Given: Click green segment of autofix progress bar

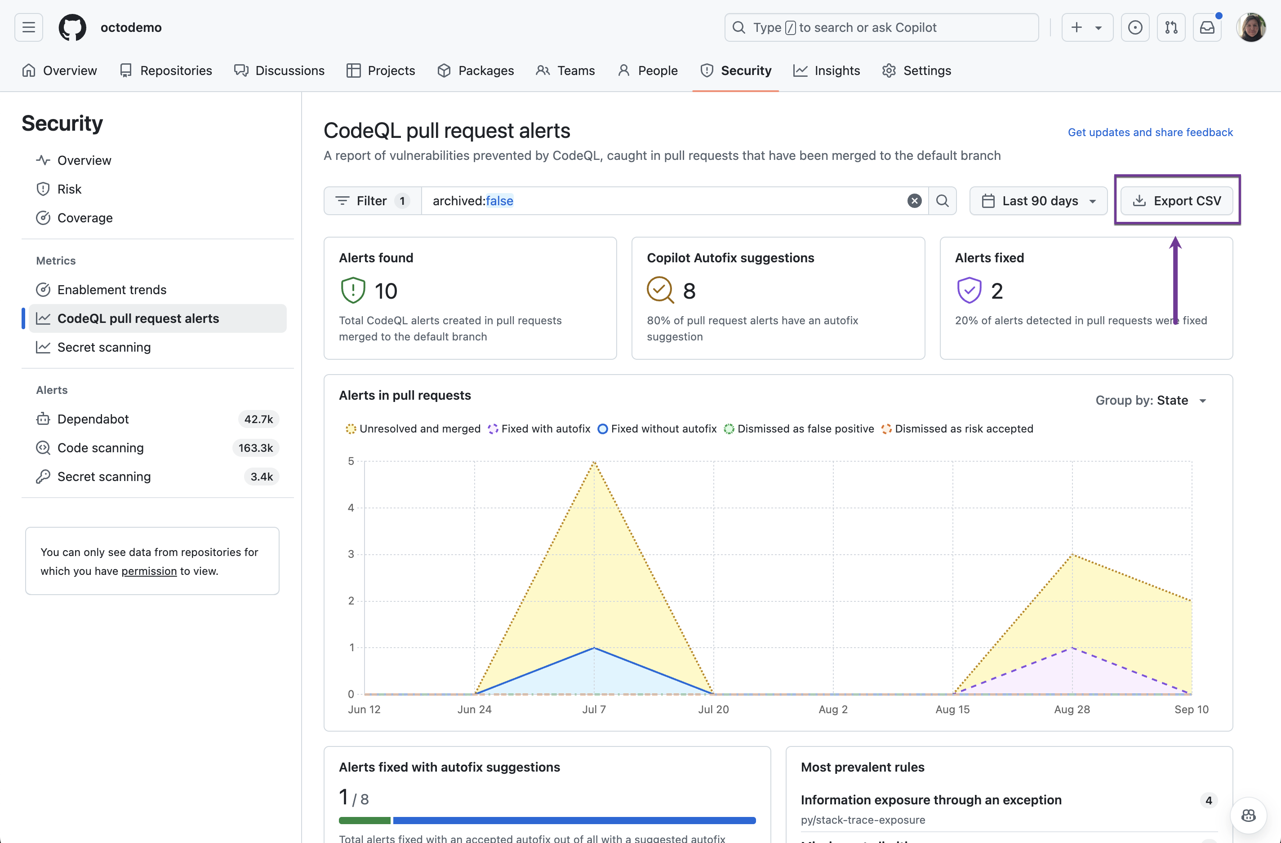Looking at the screenshot, I should [x=365, y=821].
